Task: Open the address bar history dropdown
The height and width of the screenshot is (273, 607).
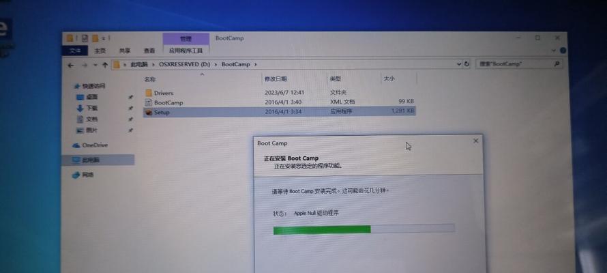Action: pos(459,64)
